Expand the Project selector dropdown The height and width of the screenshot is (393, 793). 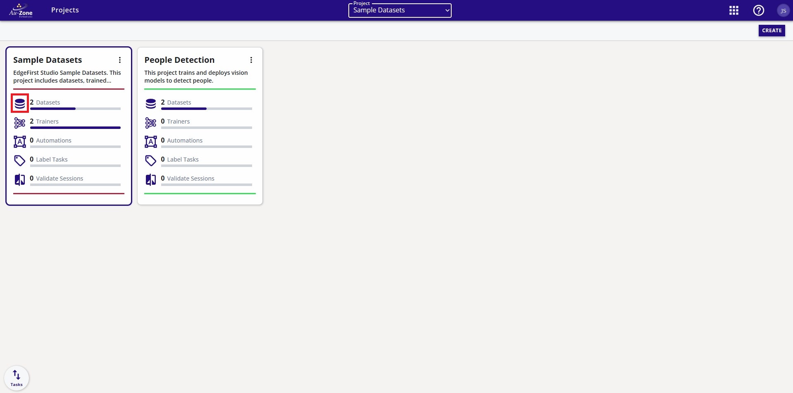coord(400,10)
